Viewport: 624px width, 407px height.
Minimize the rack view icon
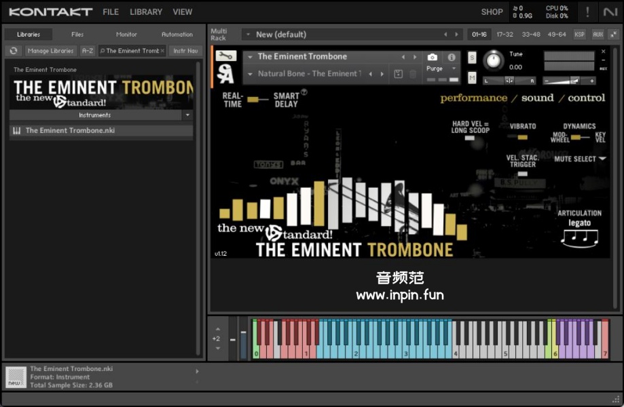[x=614, y=35]
